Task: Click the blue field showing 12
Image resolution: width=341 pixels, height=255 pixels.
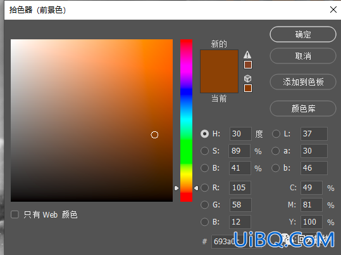Action: pyautogui.click(x=240, y=222)
